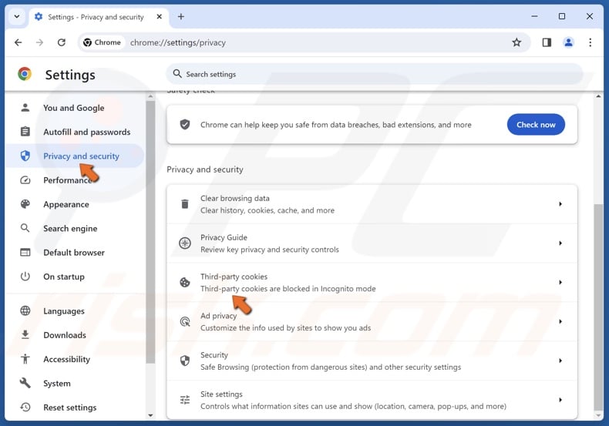Viewport: 609px width, 426px height.
Task: Click the Search settings field
Action: coord(375,74)
